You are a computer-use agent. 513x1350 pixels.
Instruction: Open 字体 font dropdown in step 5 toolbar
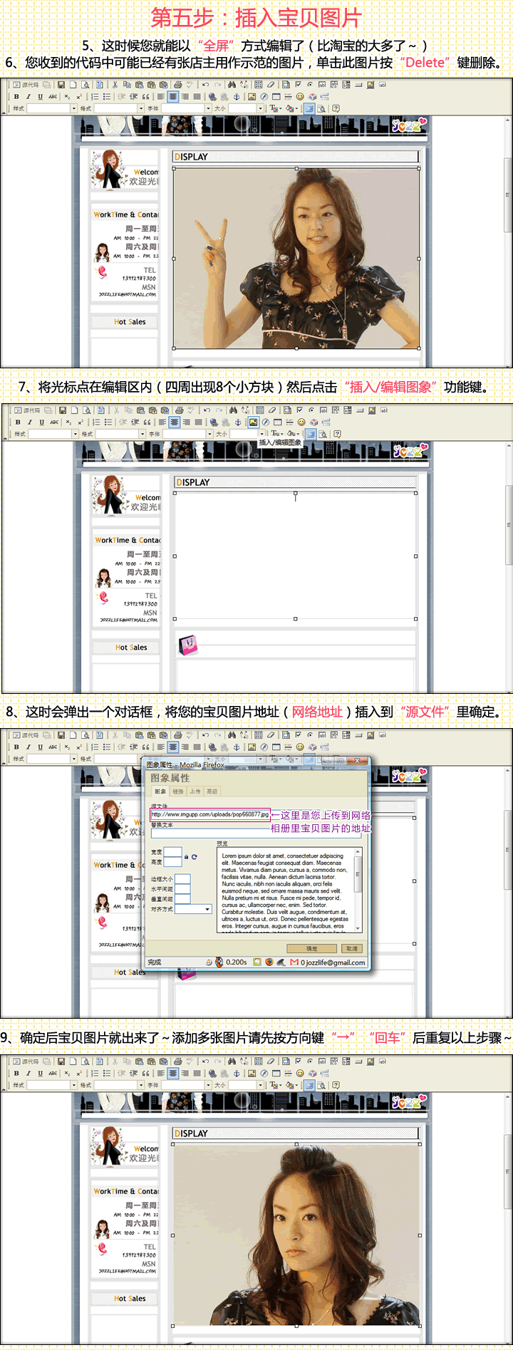(x=187, y=108)
